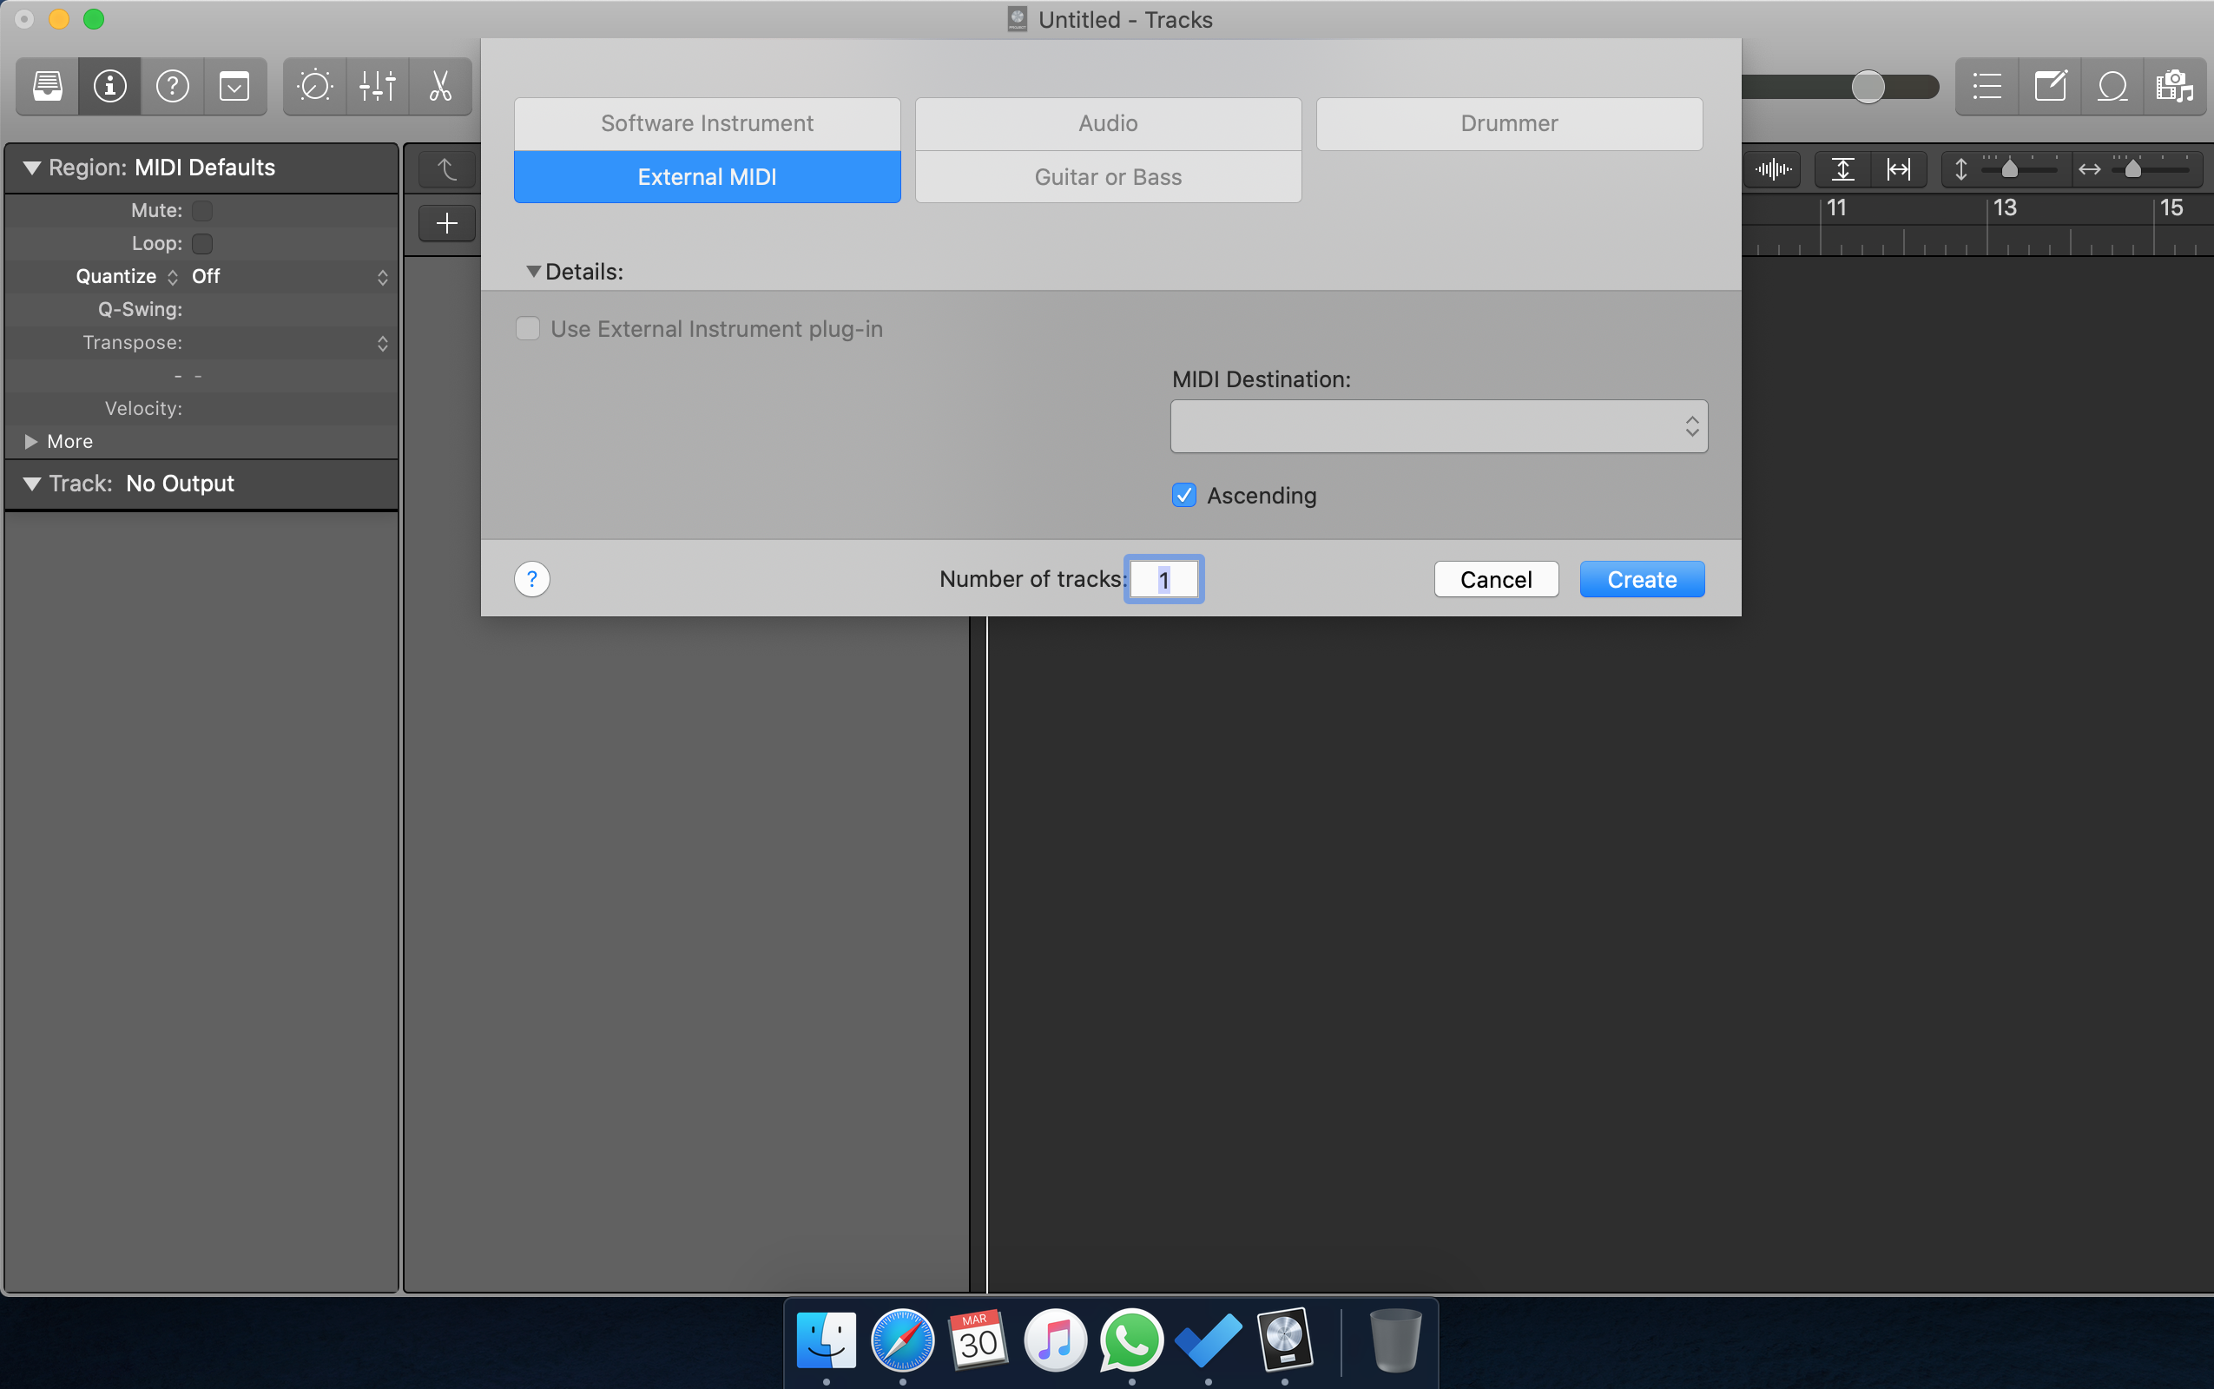Open Quick Help question mark button
Image resolution: width=2214 pixels, height=1389 pixels.
(x=172, y=86)
